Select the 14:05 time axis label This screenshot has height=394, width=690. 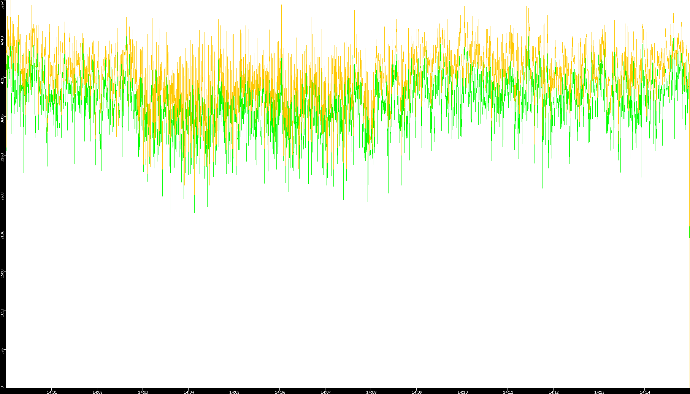coord(234,392)
